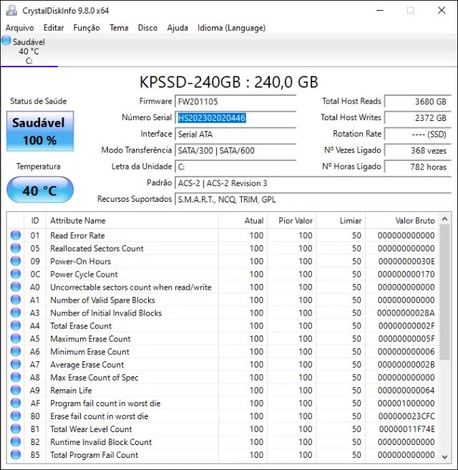Click the Pior Valor column header

point(292,221)
